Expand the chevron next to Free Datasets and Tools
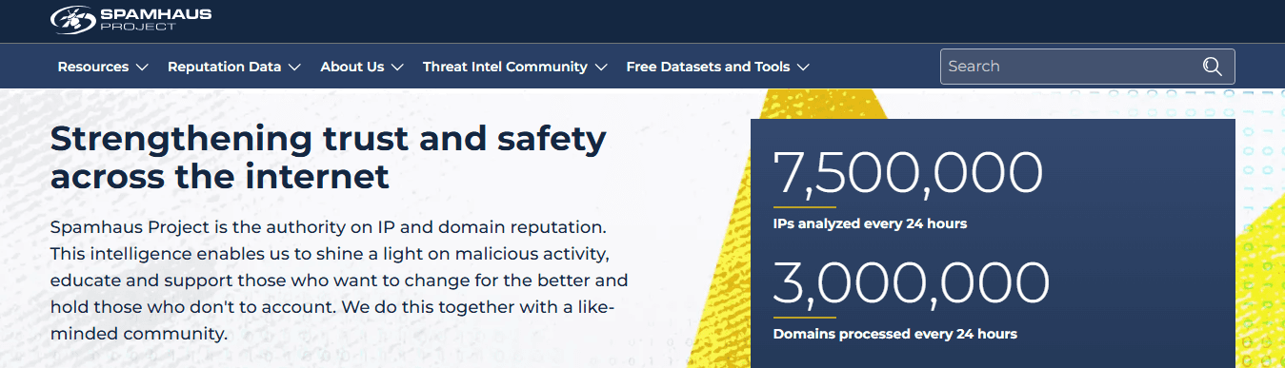Image resolution: width=1285 pixels, height=368 pixels. tap(803, 68)
